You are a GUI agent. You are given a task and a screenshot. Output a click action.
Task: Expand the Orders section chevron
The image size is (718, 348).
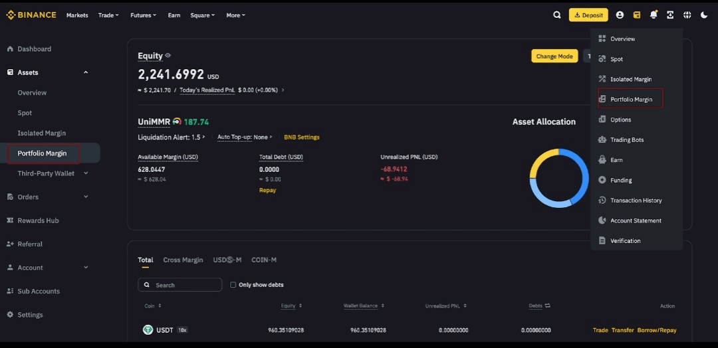86,197
